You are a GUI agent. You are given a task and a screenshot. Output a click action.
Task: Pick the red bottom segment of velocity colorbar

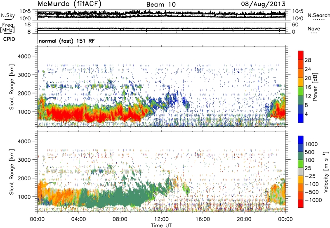(x=301, y=204)
